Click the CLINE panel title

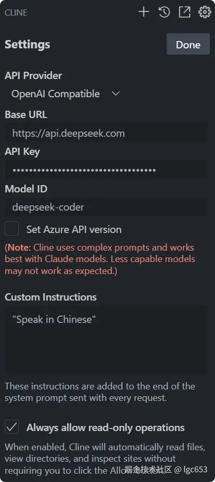click(x=16, y=12)
